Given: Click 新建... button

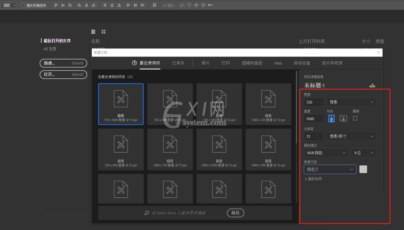Looking at the screenshot, I should pos(63,63).
